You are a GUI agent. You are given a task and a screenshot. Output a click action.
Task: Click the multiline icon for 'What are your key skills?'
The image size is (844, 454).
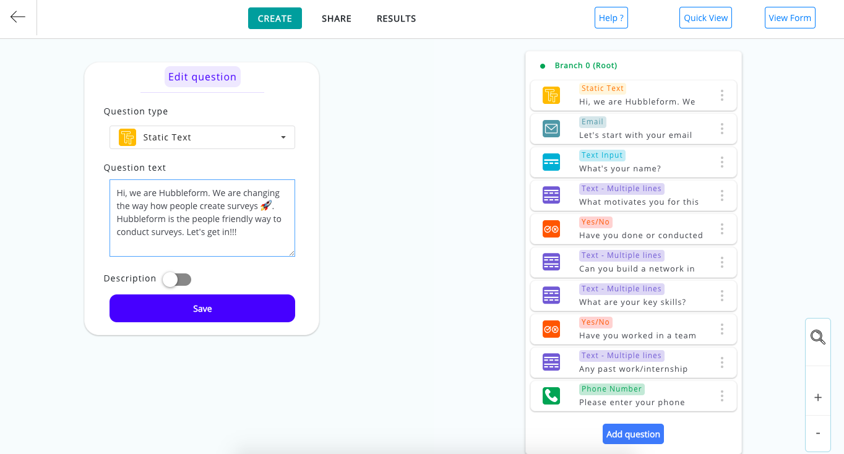tap(551, 296)
